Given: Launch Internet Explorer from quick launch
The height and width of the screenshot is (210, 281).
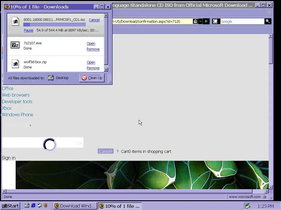Looking at the screenshot, I should 33,206.
